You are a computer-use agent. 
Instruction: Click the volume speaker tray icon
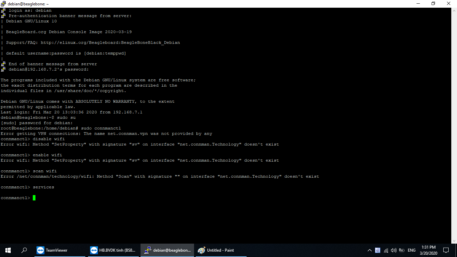[x=394, y=250]
